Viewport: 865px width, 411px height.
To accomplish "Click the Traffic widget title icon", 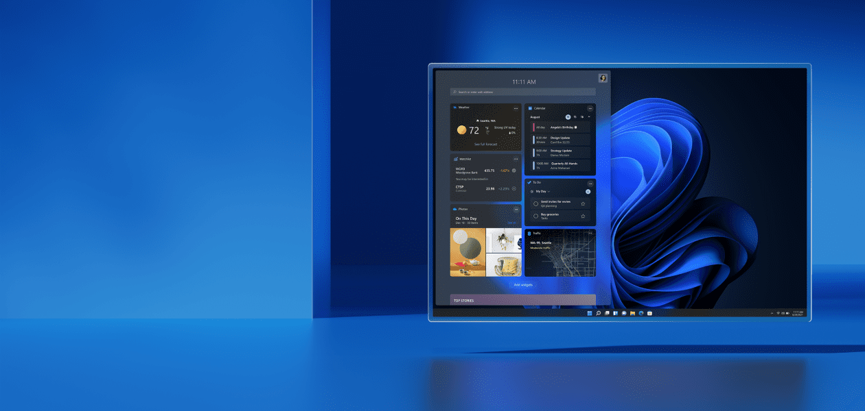I will click(x=529, y=234).
